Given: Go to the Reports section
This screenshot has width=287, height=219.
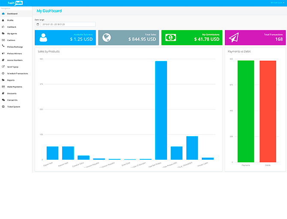Looking at the screenshot, I should 11,80.
